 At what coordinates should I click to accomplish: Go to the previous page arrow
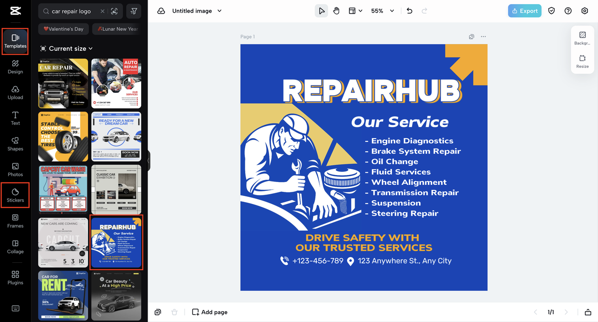pyautogui.click(x=536, y=312)
